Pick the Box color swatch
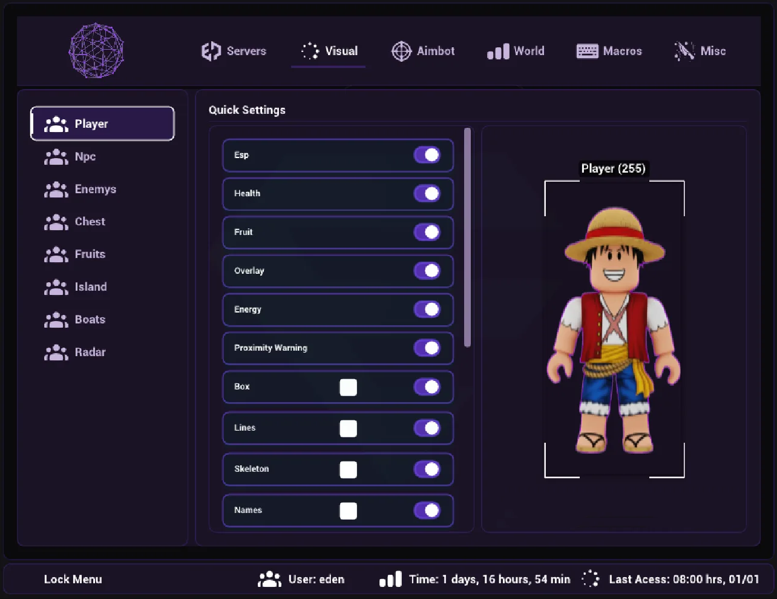777x599 pixels. [348, 388]
